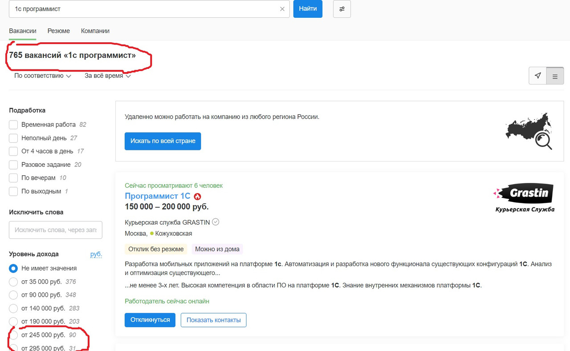This screenshot has width=570, height=351.
Task: Click the 'Отклик без резюме' tag
Action: (156, 249)
